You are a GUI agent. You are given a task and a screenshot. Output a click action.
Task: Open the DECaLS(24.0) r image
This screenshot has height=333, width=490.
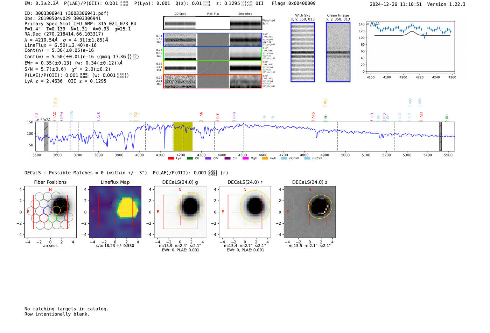click(245, 212)
